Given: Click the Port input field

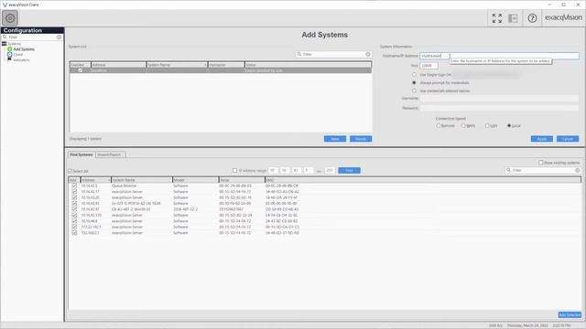Looking at the screenshot, I should click(x=429, y=66).
